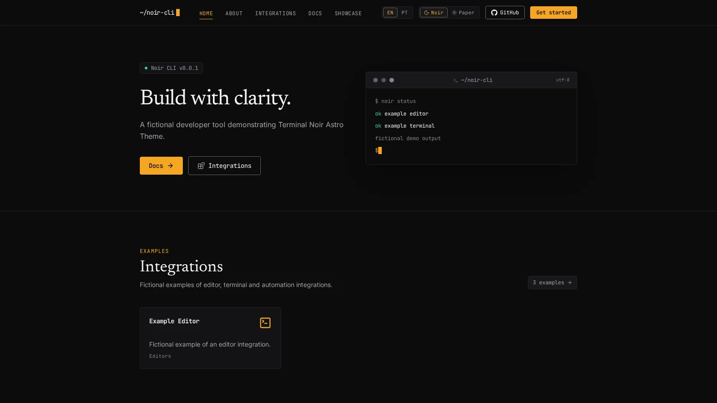Click the utf-8 label in terminal header

coord(563,80)
